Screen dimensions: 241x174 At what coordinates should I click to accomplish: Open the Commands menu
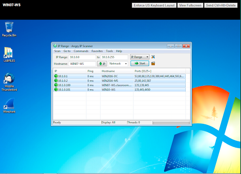[x=81, y=51]
